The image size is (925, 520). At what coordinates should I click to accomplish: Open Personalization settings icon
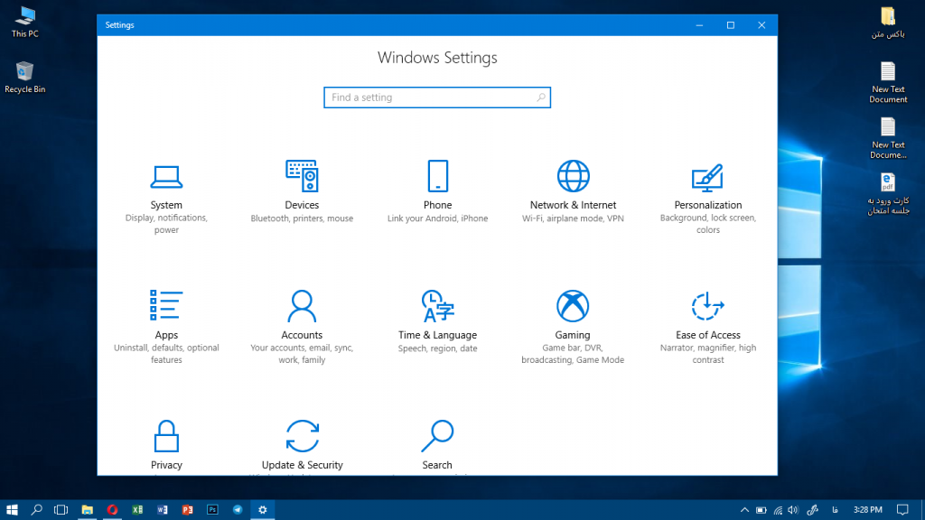[707, 178]
